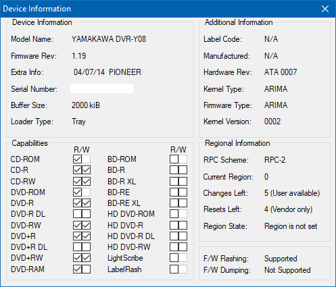Click the Current Region value 0
The width and height of the screenshot is (336, 287).
[x=266, y=177]
